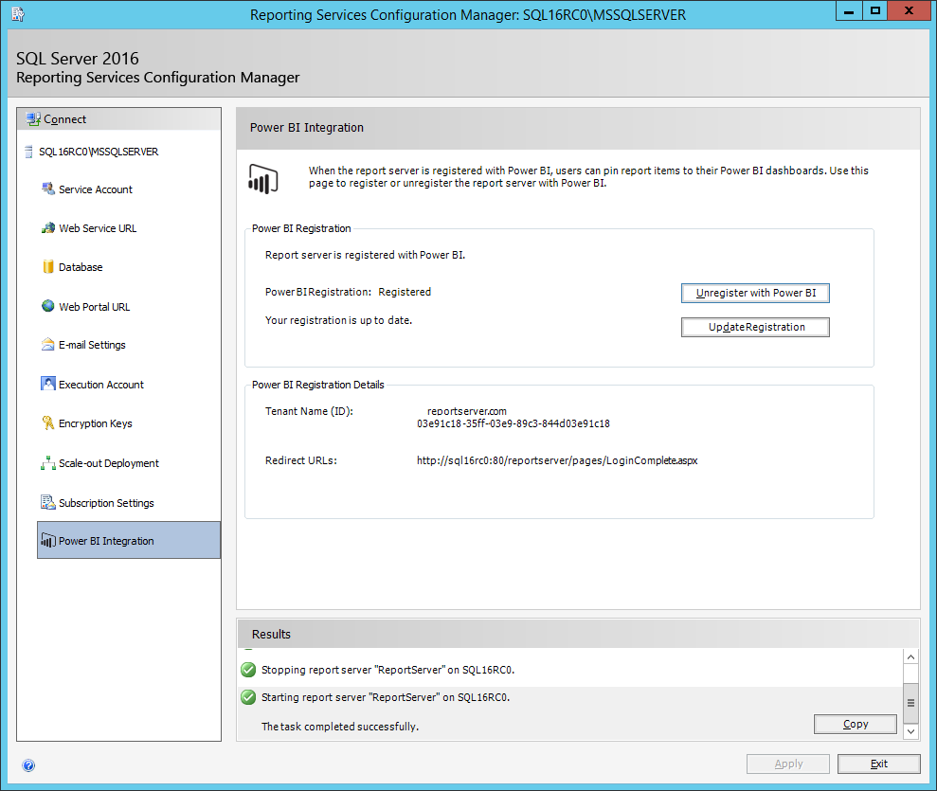Select the Service Account icon in the sidebar
937x791 pixels.
click(x=48, y=189)
